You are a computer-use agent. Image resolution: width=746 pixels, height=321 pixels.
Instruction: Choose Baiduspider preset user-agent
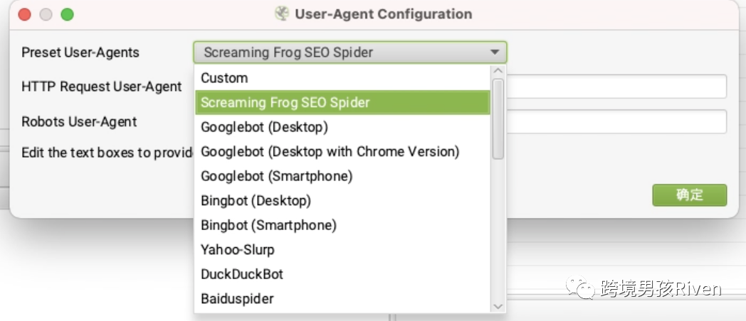click(342, 299)
